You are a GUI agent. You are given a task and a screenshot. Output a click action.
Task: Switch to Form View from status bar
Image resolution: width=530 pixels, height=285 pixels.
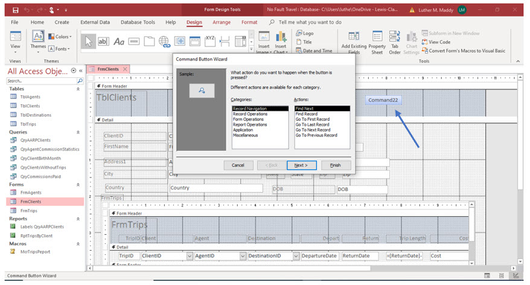487,276
